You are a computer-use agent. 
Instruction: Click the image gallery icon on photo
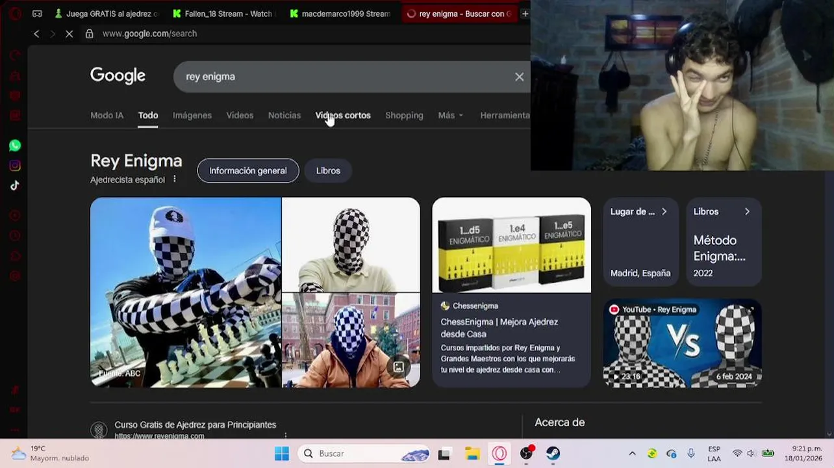[x=398, y=367]
